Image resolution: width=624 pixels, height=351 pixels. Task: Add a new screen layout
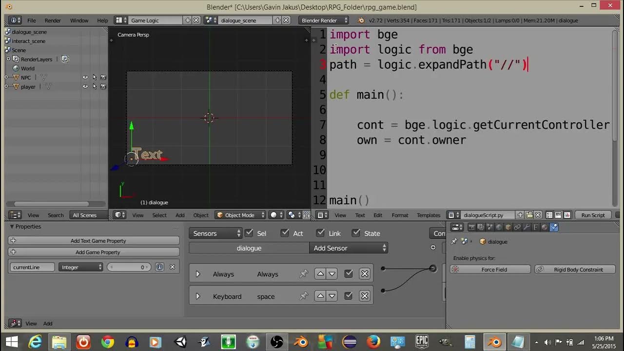pos(188,20)
